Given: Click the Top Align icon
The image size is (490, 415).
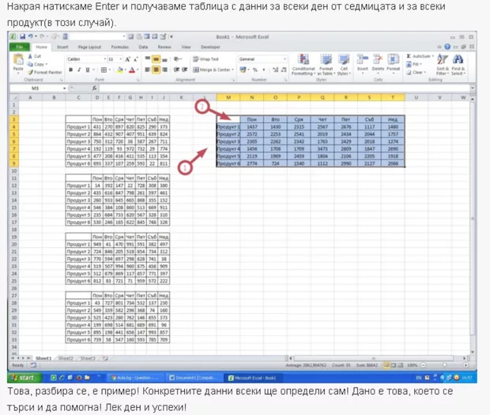Looking at the screenshot, I should coord(148,59).
